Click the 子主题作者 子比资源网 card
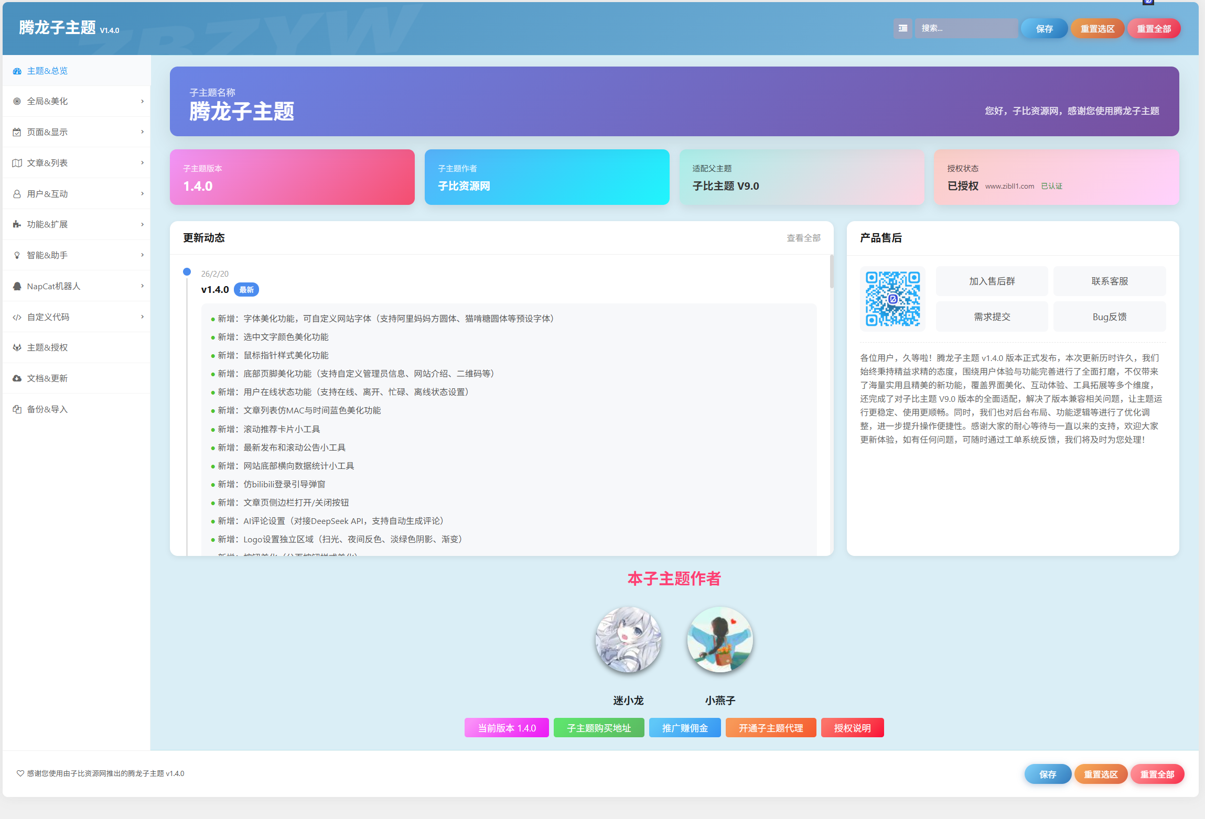The width and height of the screenshot is (1205, 819). coord(547,177)
